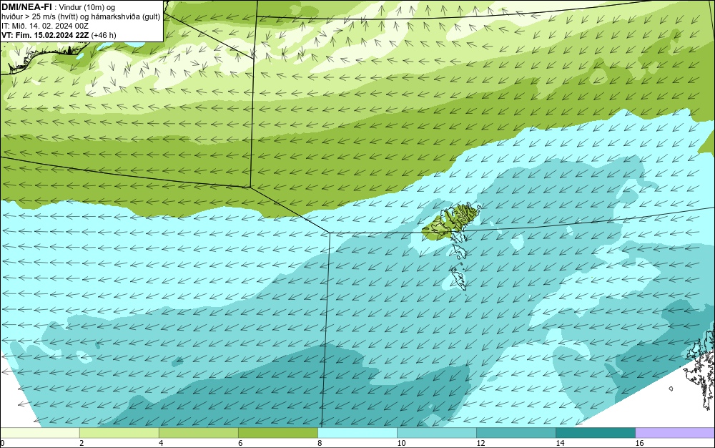Screen dimensions: 715x448
Task: Click the "DMI/NEA-FI" title text
Action: 26,7
